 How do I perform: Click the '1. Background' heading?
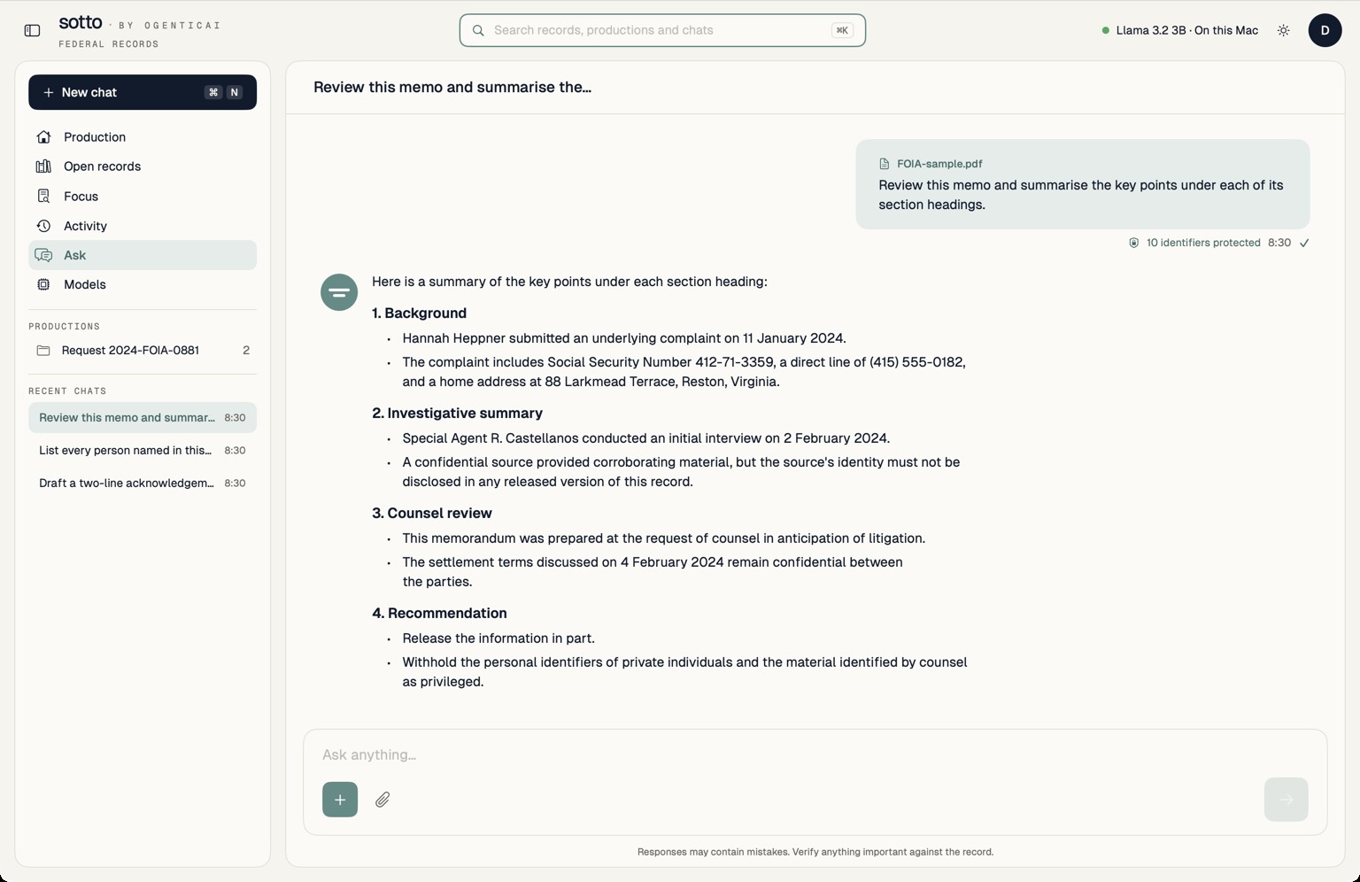point(419,313)
